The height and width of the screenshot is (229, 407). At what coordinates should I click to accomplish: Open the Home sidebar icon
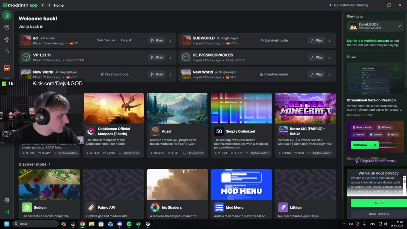[7, 15]
